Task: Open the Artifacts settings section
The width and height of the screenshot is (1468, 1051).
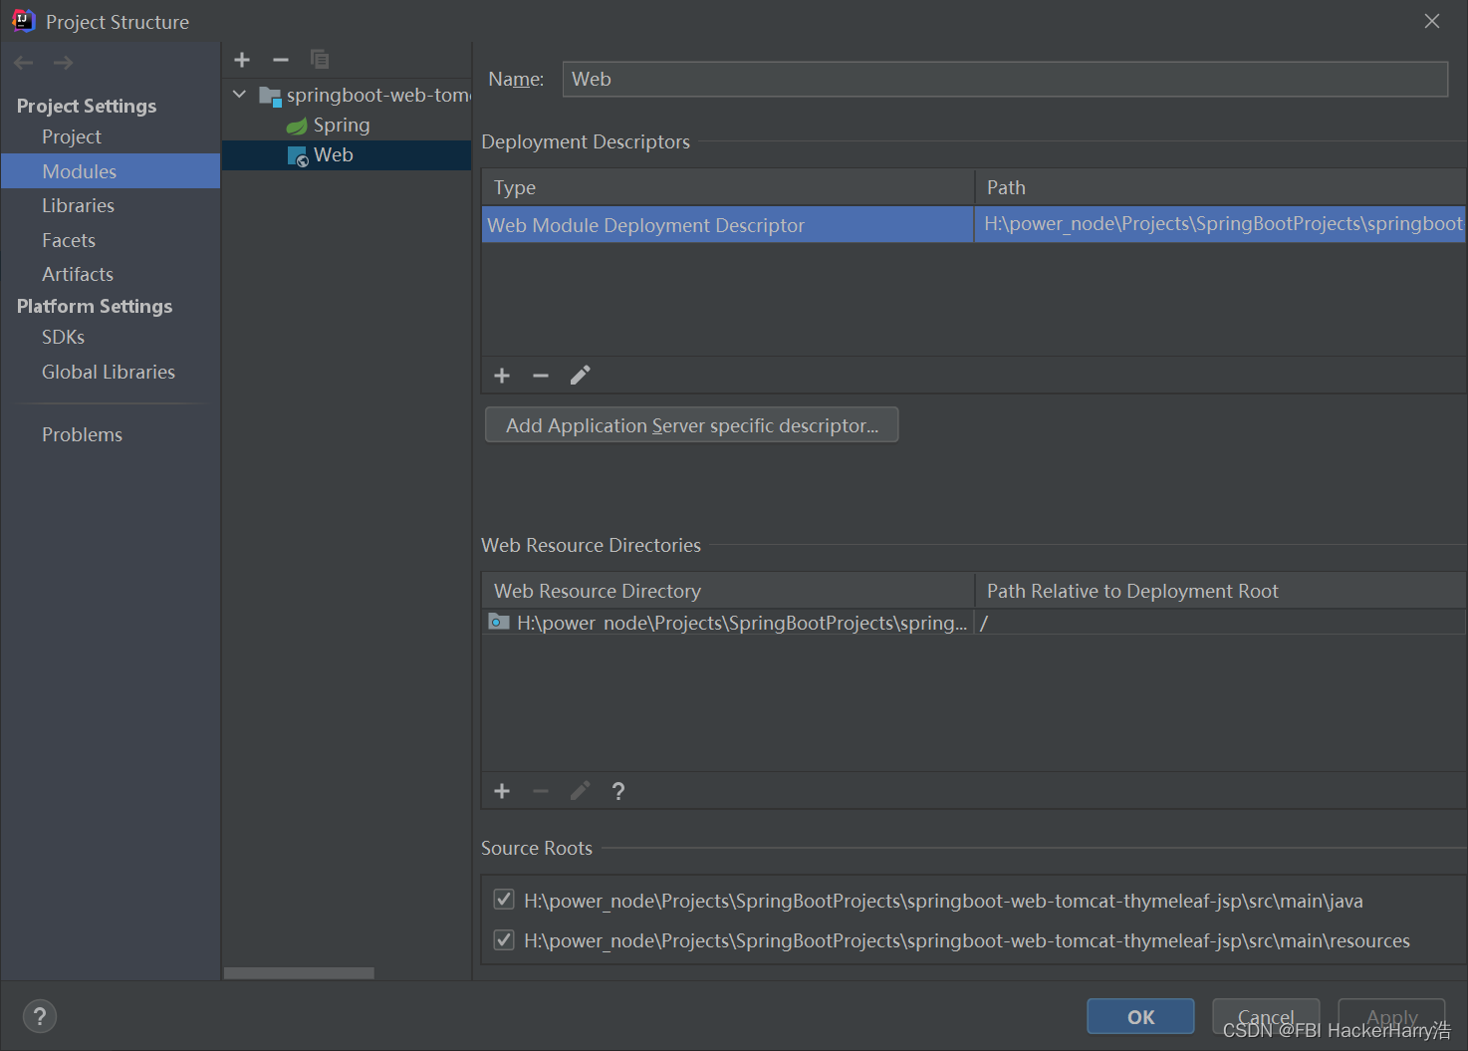Action: (78, 274)
